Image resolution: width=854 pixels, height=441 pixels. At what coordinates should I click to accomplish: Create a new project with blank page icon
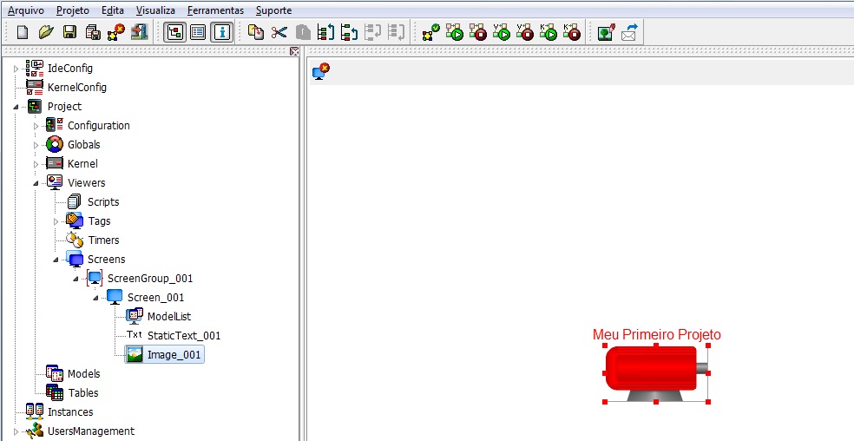click(23, 32)
